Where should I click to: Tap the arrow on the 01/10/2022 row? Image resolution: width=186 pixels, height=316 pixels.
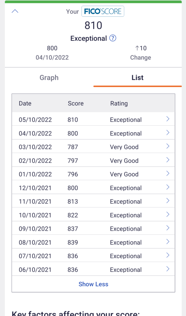pyautogui.click(x=168, y=174)
